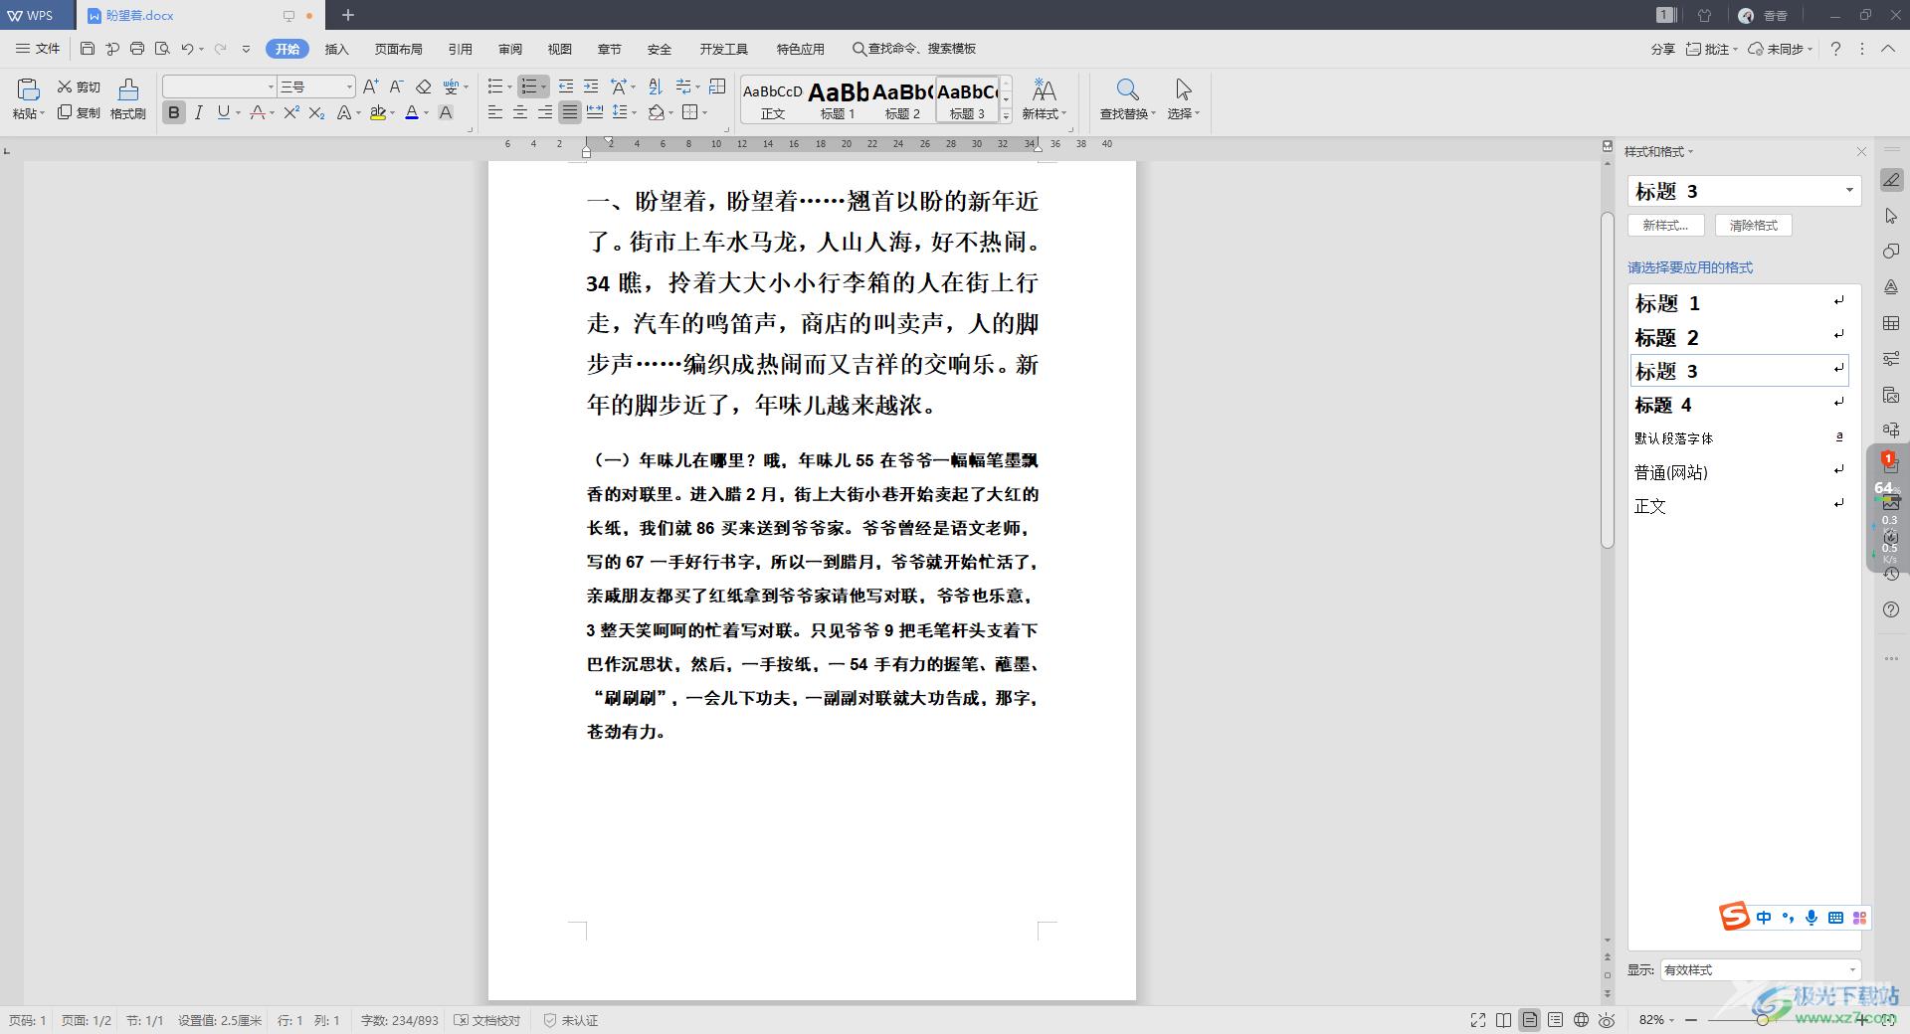
Task: Click the Paste (粘贴) icon
Action: click(x=28, y=89)
